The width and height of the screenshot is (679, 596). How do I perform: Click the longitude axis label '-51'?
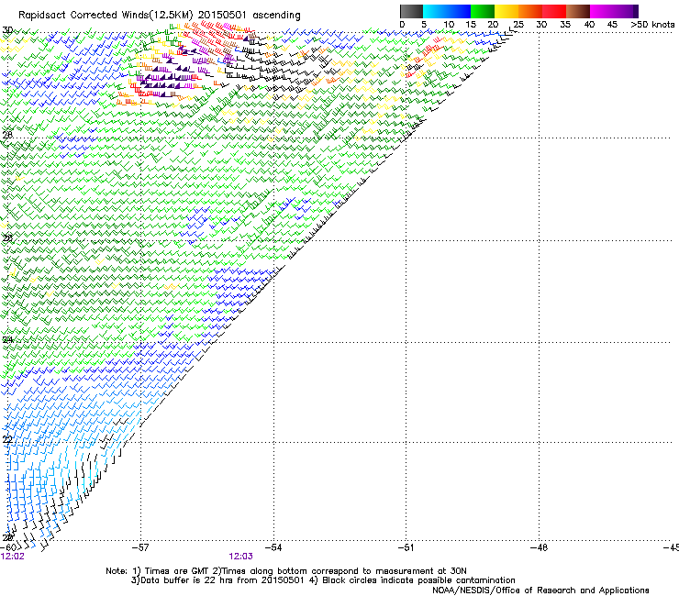[406, 547]
